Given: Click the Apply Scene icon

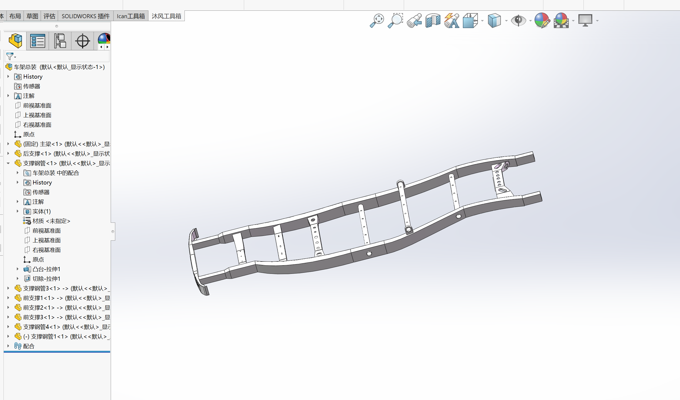Looking at the screenshot, I should pyautogui.click(x=561, y=21).
